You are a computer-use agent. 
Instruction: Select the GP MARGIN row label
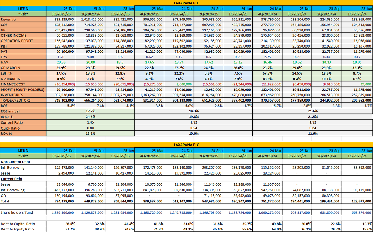[23, 68]
